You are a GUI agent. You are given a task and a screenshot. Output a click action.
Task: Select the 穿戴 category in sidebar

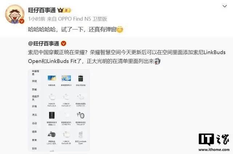[x=34, y=90]
